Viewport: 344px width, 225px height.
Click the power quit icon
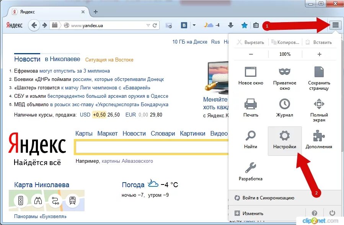point(333,213)
